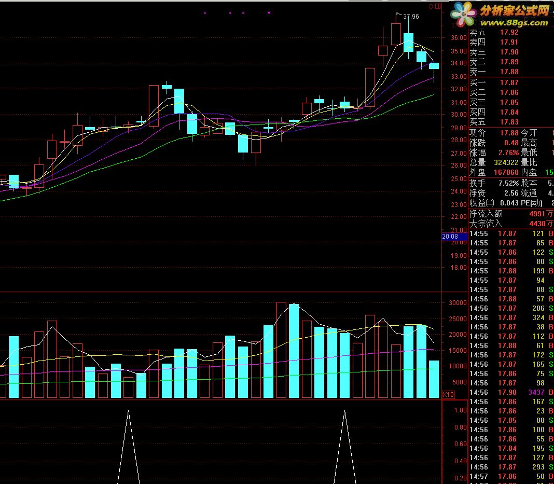Click the 30000 volume axis label
Viewport: 554px width, 484px height.
[458, 303]
